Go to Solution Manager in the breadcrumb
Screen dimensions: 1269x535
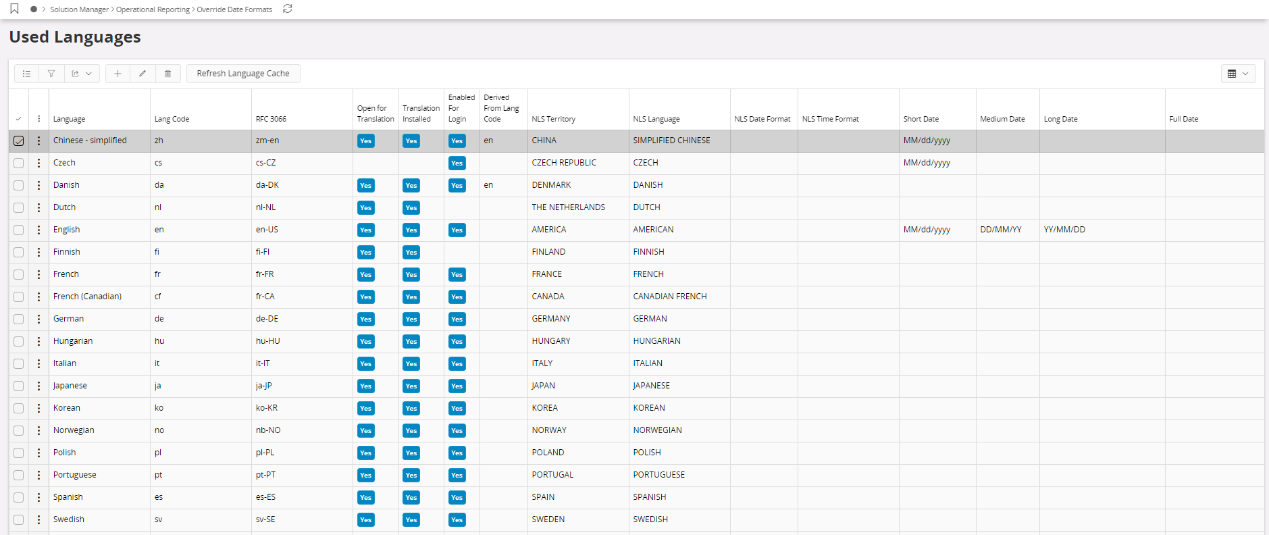point(79,9)
